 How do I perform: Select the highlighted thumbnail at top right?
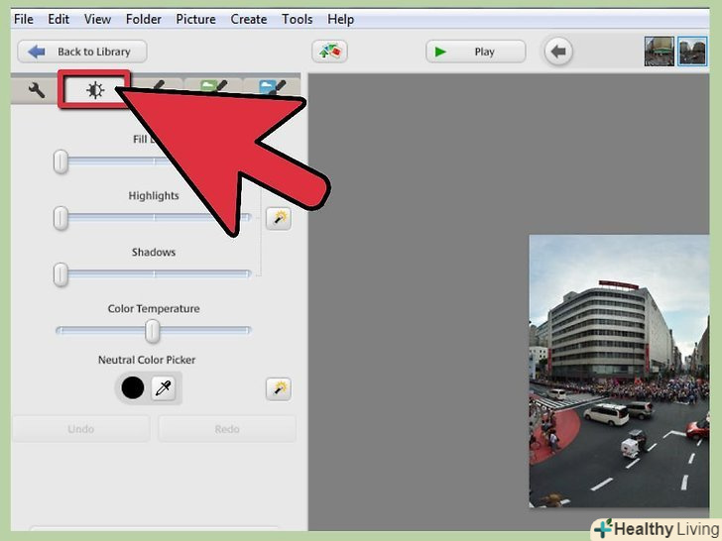pos(692,52)
